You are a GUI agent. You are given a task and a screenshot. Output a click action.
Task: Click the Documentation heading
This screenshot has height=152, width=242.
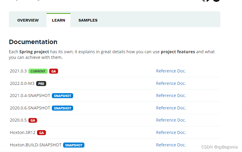(x=33, y=42)
